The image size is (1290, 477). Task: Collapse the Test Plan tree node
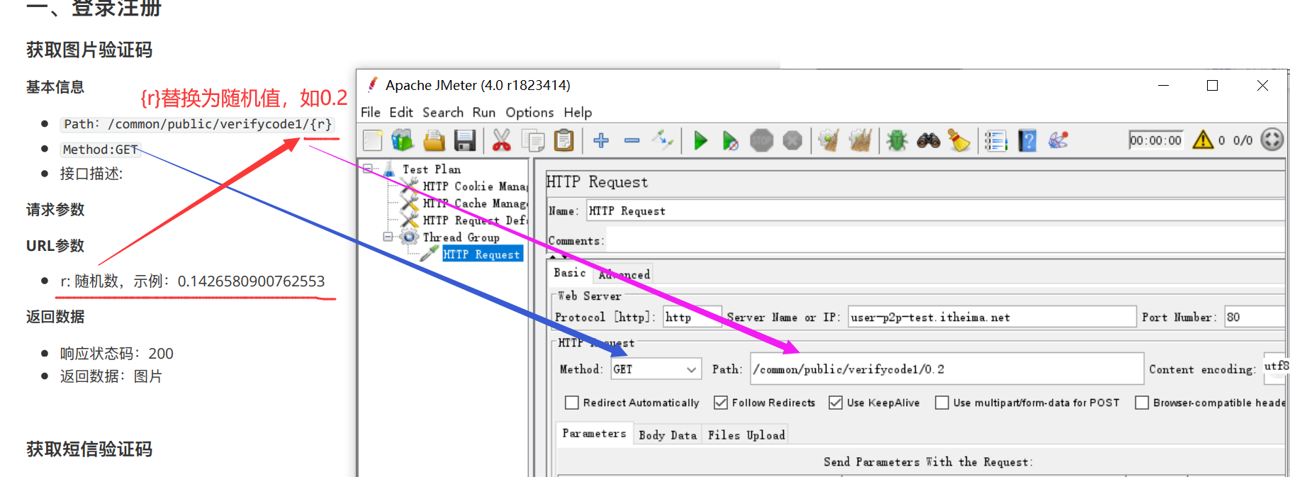[368, 169]
